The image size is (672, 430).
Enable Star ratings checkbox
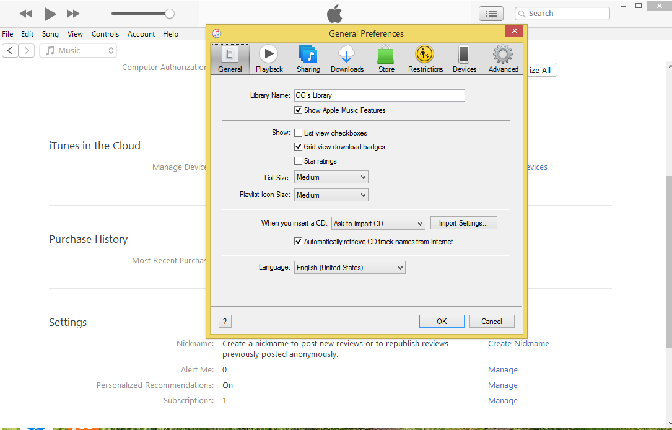[299, 160]
